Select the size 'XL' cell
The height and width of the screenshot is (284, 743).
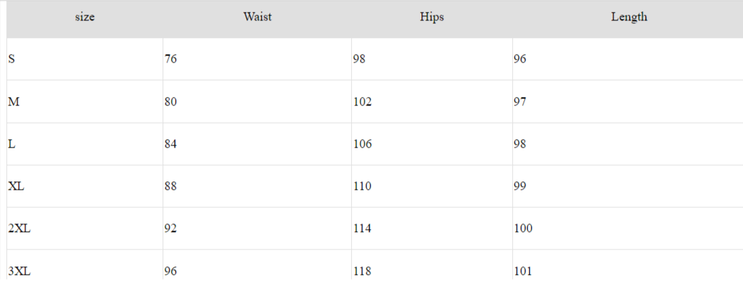pyautogui.click(x=16, y=186)
